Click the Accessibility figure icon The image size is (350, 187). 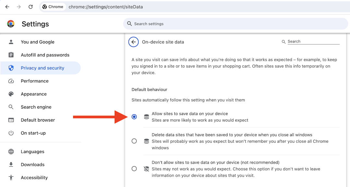coord(11,178)
